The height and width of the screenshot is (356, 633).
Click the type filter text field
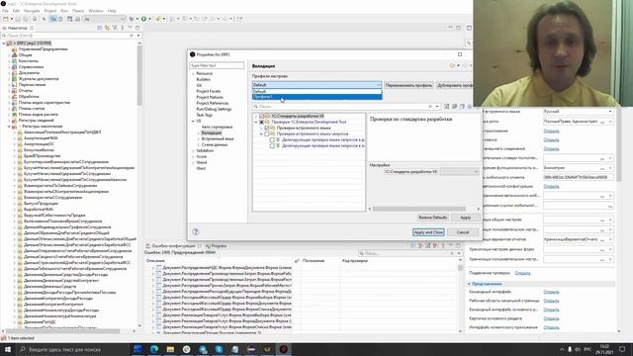click(217, 65)
